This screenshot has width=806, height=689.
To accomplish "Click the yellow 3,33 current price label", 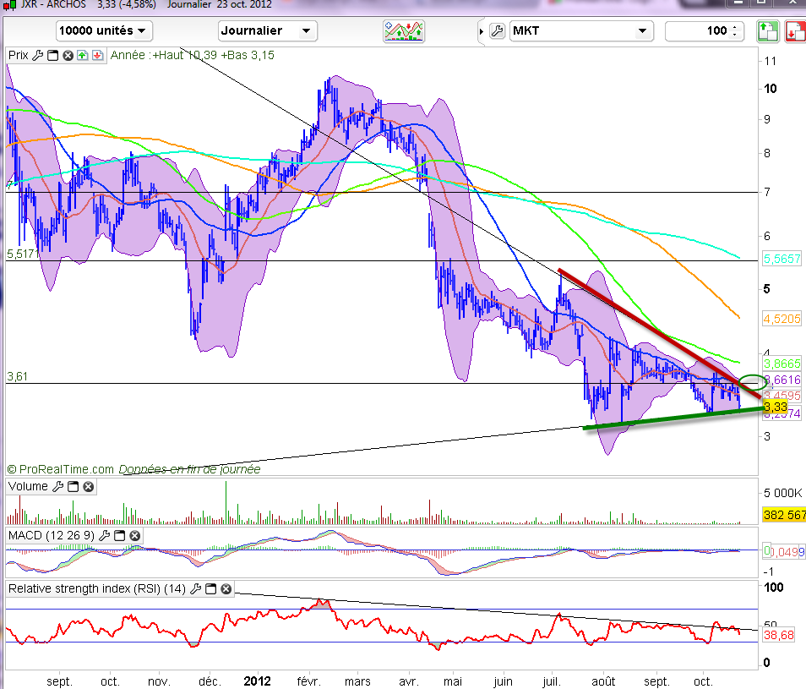I will coord(773,407).
